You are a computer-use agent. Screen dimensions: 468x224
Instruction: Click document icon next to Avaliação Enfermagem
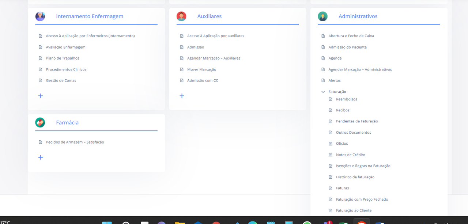tap(41, 47)
